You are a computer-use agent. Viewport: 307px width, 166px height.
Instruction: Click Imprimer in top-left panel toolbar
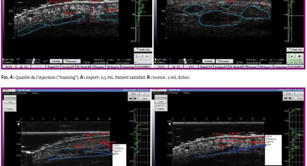(127, 67)
